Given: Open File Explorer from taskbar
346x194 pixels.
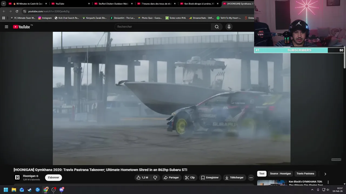Looking at the screenshot, I should pyautogui.click(x=14, y=190).
